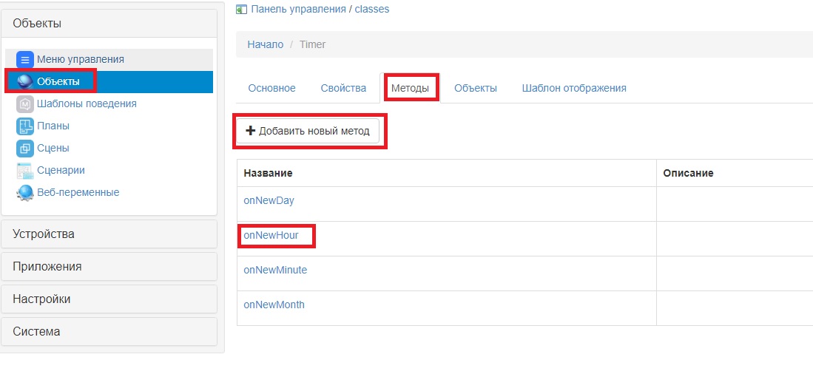Expand the Настройки sidebar section

click(109, 299)
